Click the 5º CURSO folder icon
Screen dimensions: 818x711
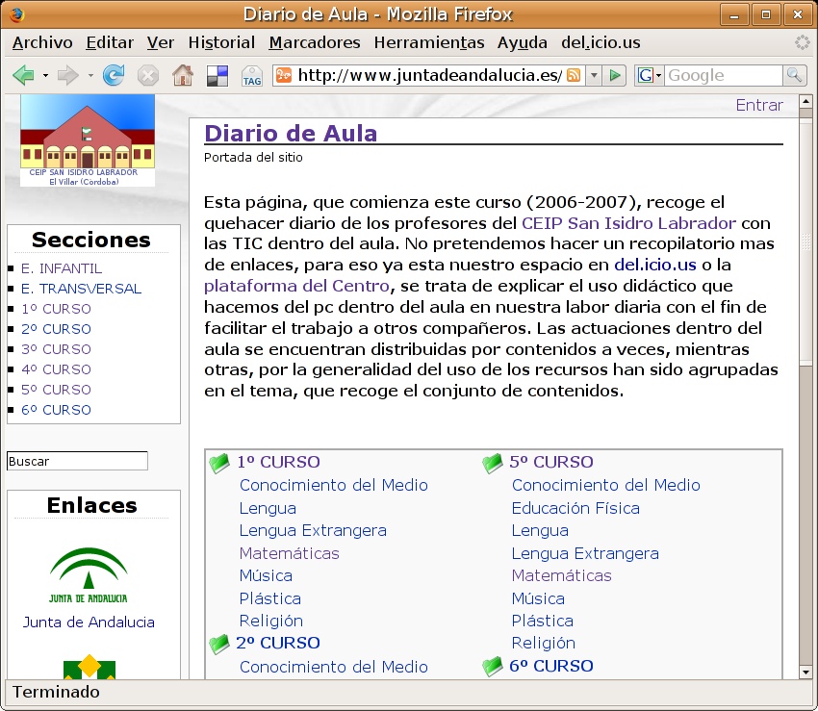pos(493,463)
